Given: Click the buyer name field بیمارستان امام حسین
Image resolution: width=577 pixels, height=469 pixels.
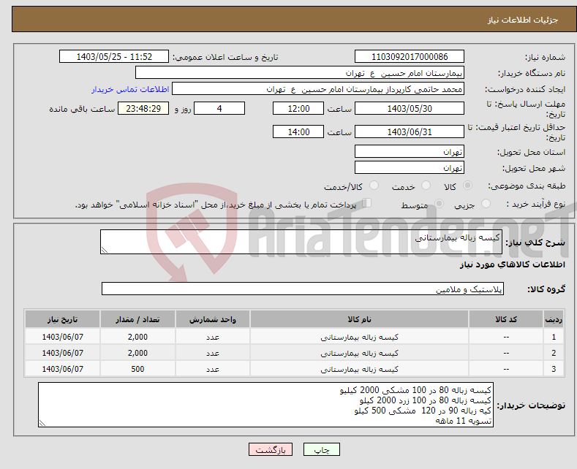Looking at the screenshot, I should [x=300, y=73].
